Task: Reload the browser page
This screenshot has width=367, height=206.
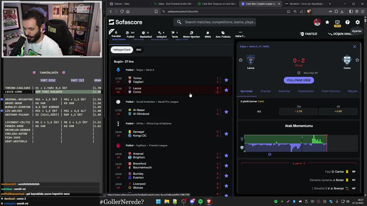Action: coord(122,11)
